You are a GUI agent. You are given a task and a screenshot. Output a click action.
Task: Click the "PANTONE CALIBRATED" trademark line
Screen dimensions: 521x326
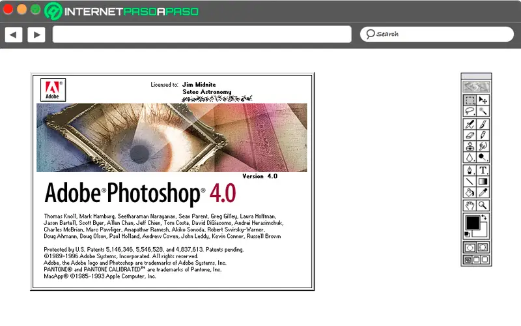[133, 269]
